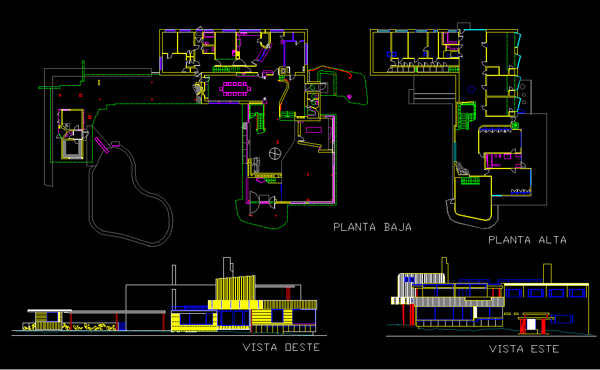The width and height of the screenshot is (600, 370).
Task: Select the circular column symbol in Planta Baja
Action: point(275,153)
